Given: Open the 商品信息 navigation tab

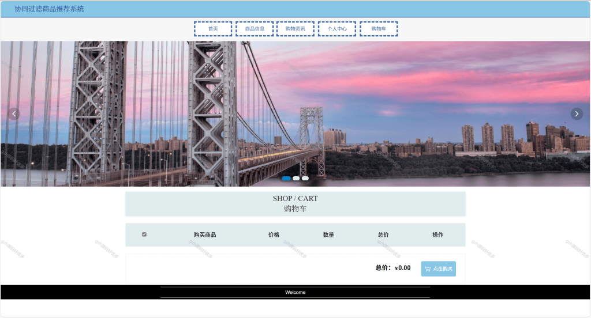Looking at the screenshot, I should pos(255,29).
